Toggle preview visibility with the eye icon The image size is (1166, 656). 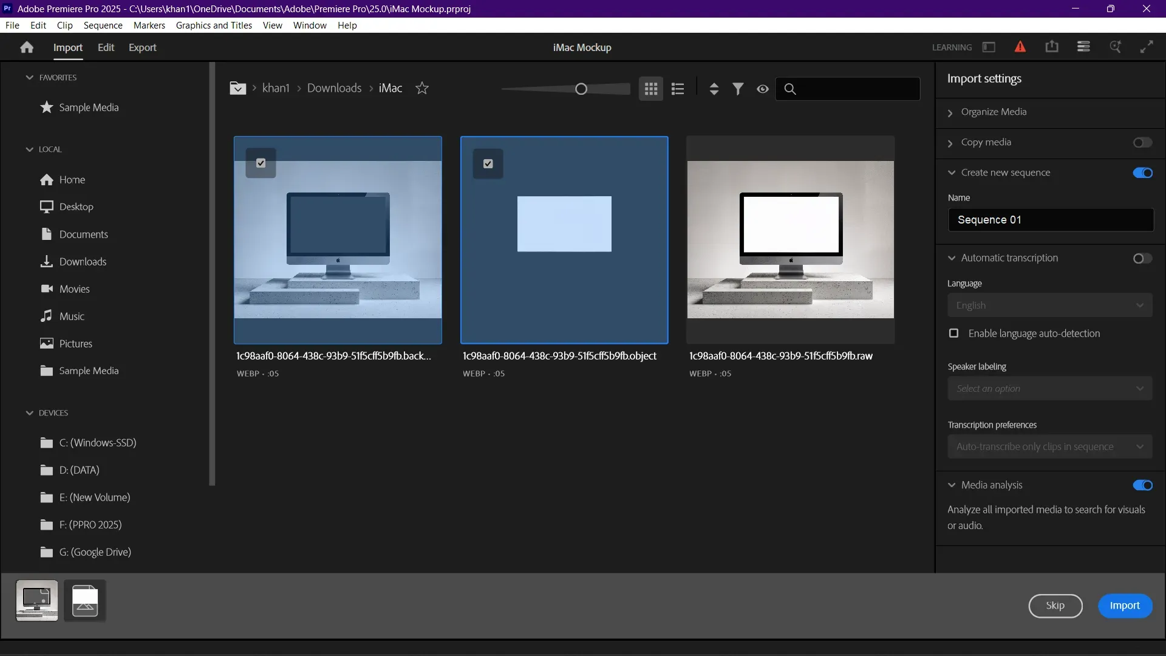(x=763, y=89)
